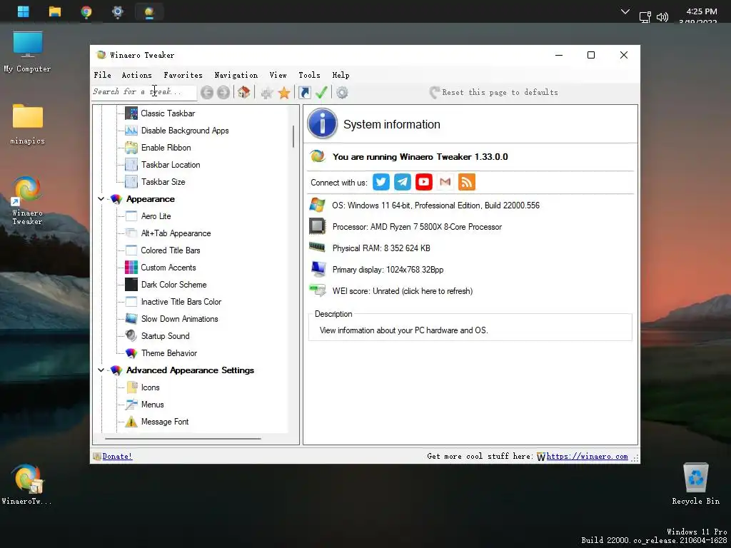This screenshot has height=548, width=731.
Task: Open settings via the toolbar gear icon
Action: pyautogui.click(x=342, y=93)
